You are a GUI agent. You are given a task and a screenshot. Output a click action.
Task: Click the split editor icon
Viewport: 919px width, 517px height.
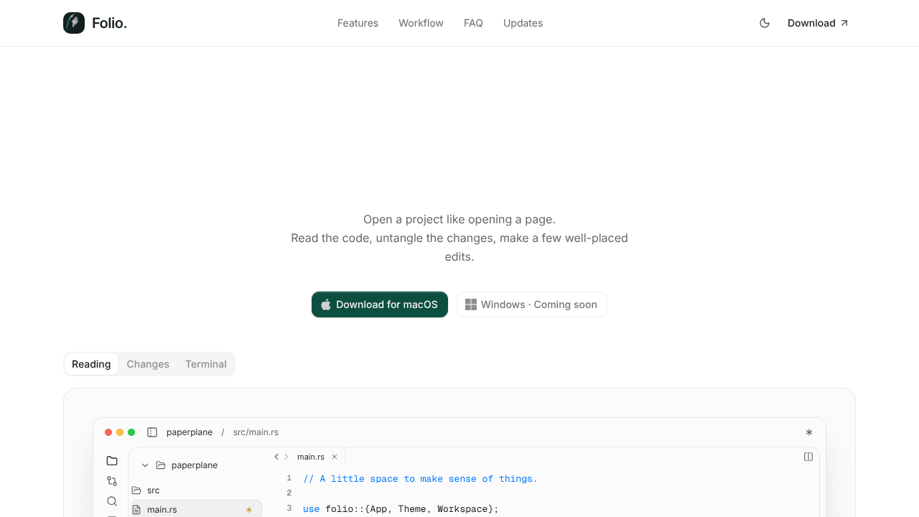click(x=808, y=457)
